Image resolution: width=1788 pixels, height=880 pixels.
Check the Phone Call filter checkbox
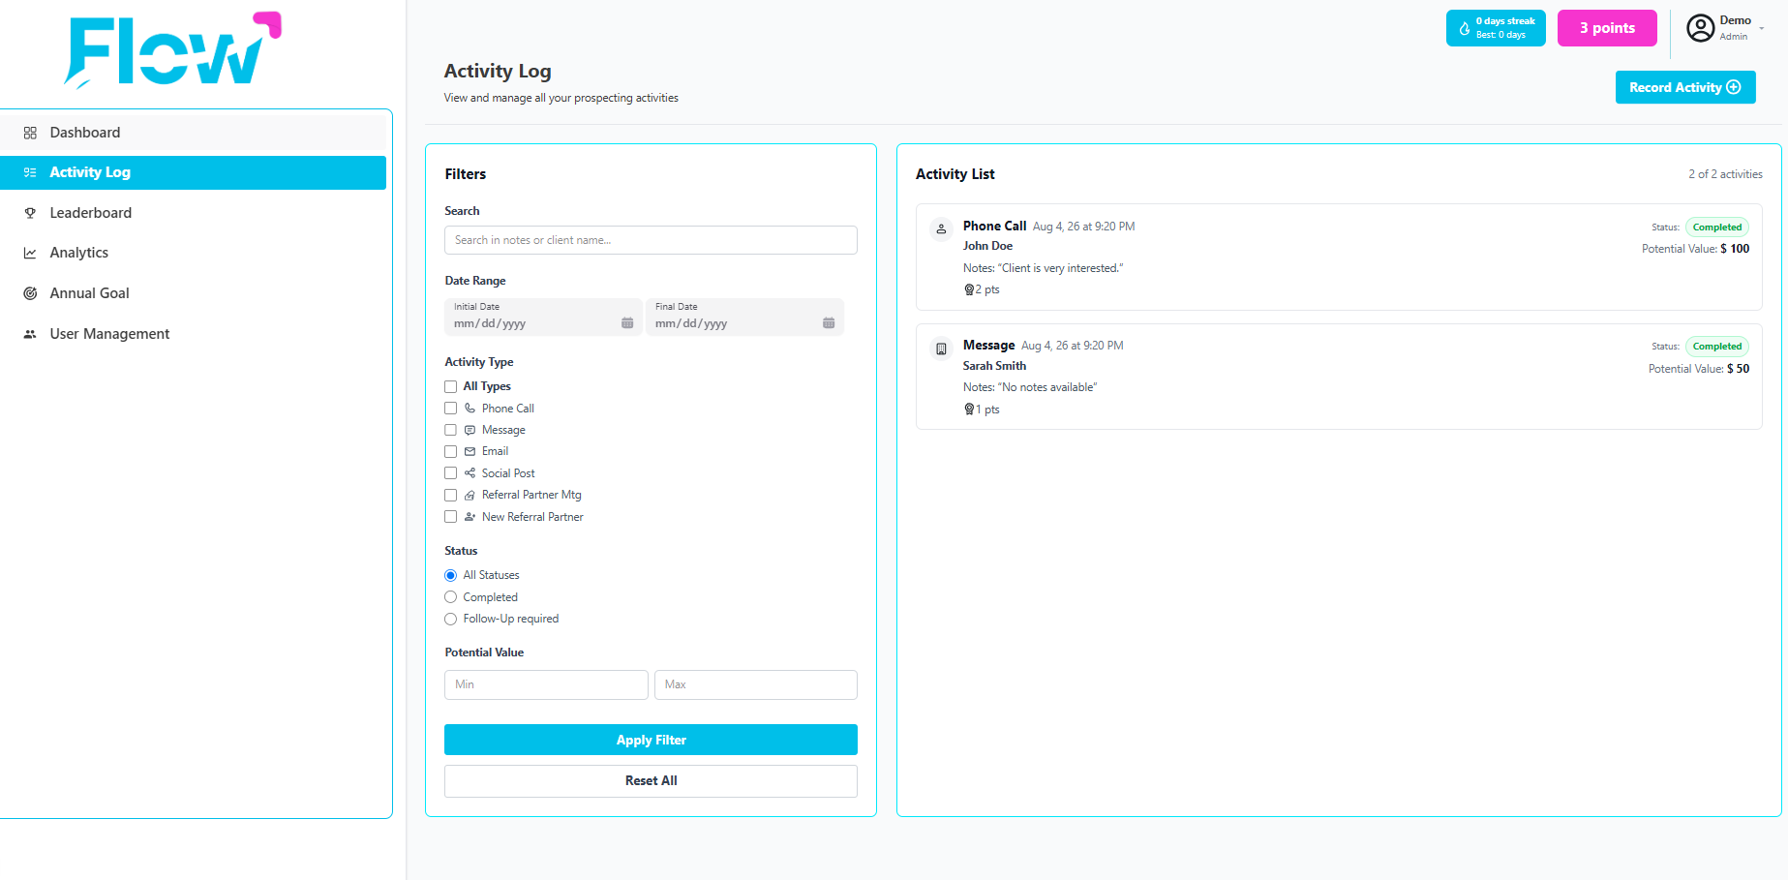(450, 409)
